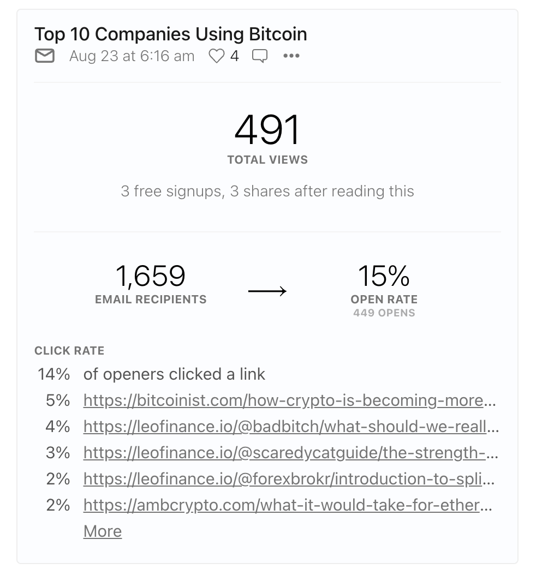This screenshot has width=560, height=587.
Task: Open ambcrypto.com what-it-would-take link
Action: coord(288,505)
